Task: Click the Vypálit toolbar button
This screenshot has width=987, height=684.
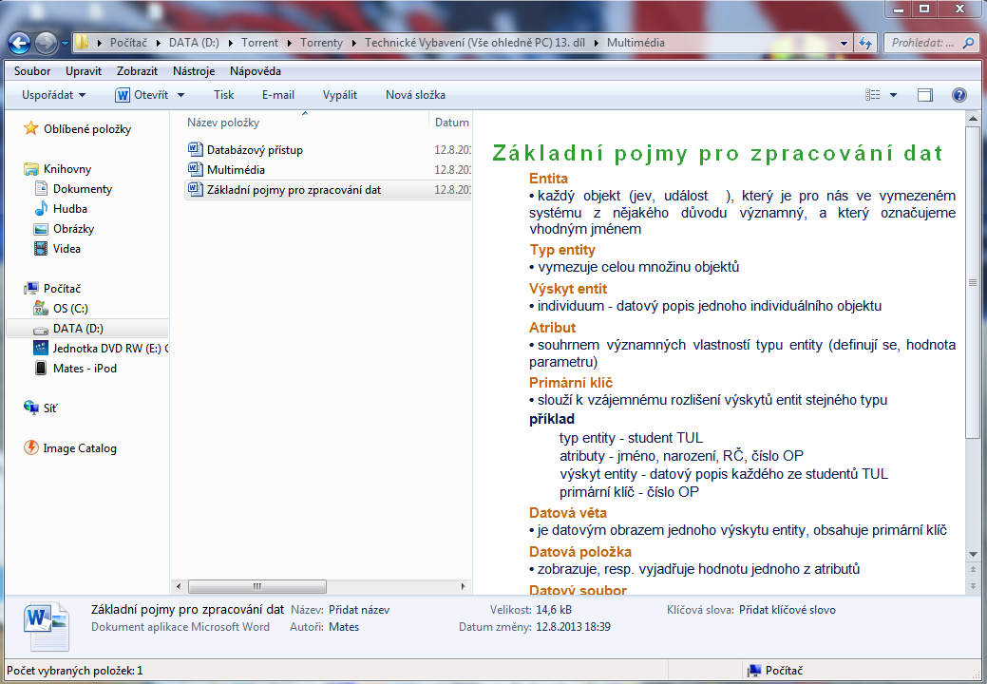Action: 340,95
